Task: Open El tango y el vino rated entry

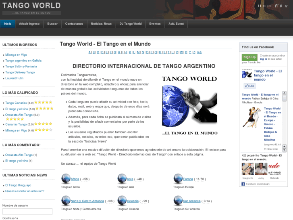Action: click(x=17, y=109)
